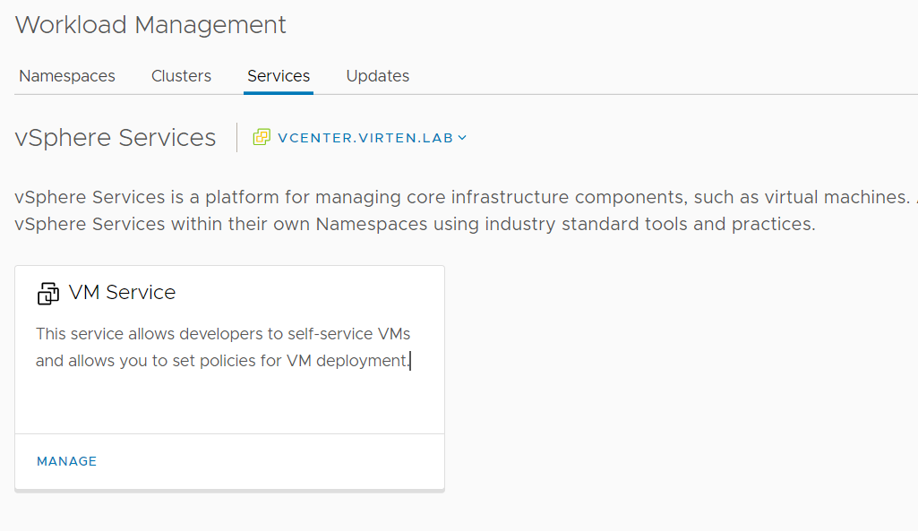Screen dimensions: 918x531
Task: Click the line 'and allows you to set policies for VM deployment.'
Action: (222, 361)
